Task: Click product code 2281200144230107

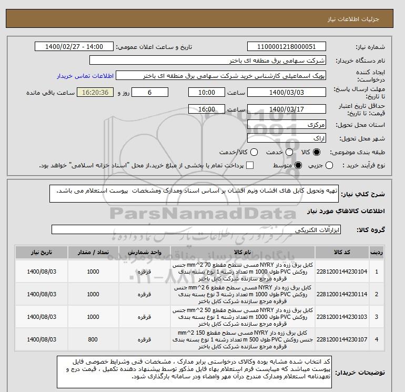Action: click(x=342, y=339)
